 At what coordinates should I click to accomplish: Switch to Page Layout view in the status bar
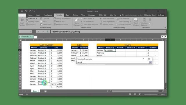click(x=135, y=94)
